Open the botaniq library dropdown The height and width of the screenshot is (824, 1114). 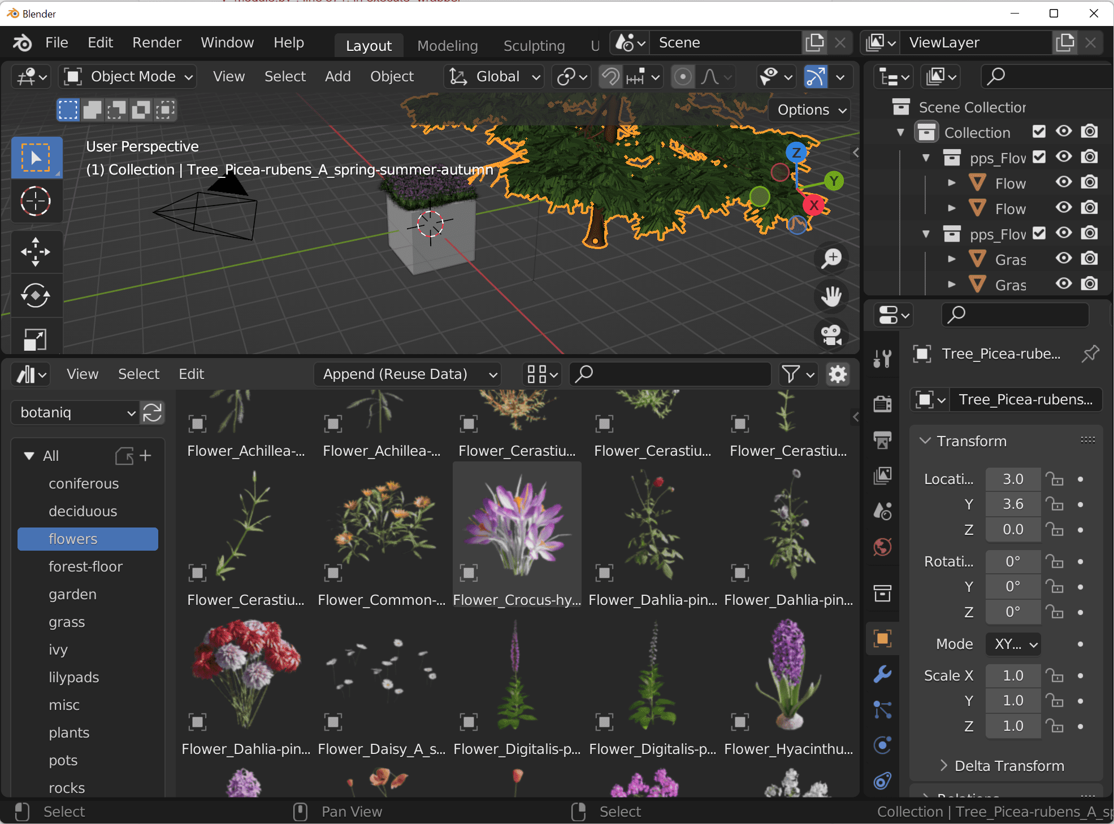coord(75,413)
